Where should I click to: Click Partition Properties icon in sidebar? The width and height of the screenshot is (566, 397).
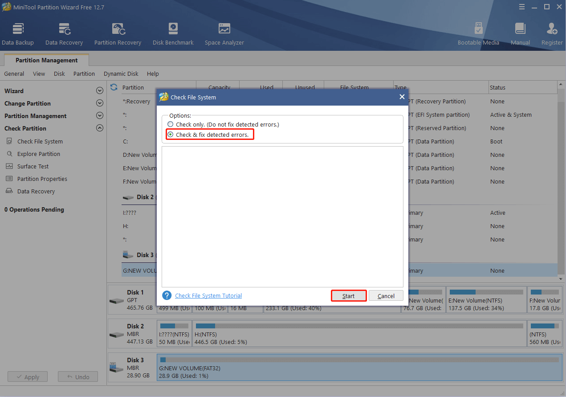coord(9,179)
